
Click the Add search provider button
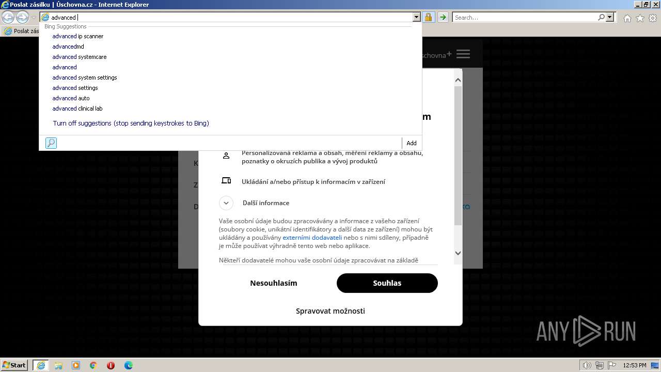411,143
